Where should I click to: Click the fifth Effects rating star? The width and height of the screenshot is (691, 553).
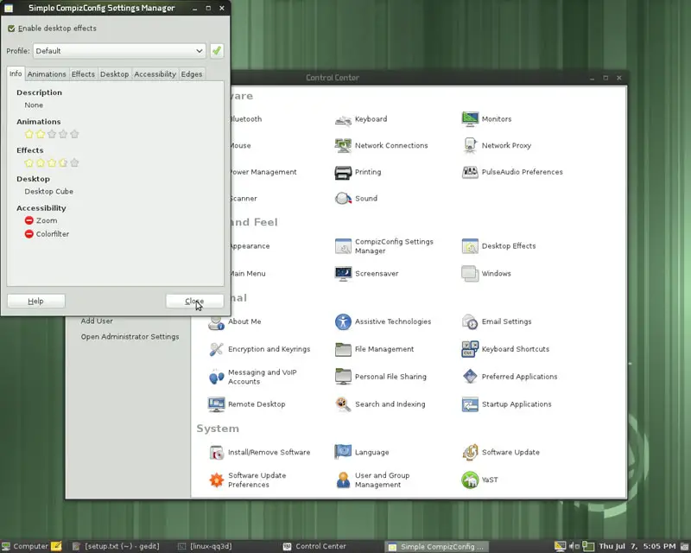[74, 162]
